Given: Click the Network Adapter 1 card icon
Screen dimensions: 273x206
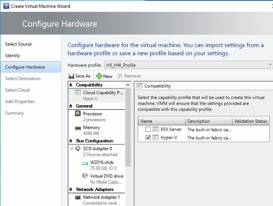Looking at the screenshot, I should [x=78, y=197].
